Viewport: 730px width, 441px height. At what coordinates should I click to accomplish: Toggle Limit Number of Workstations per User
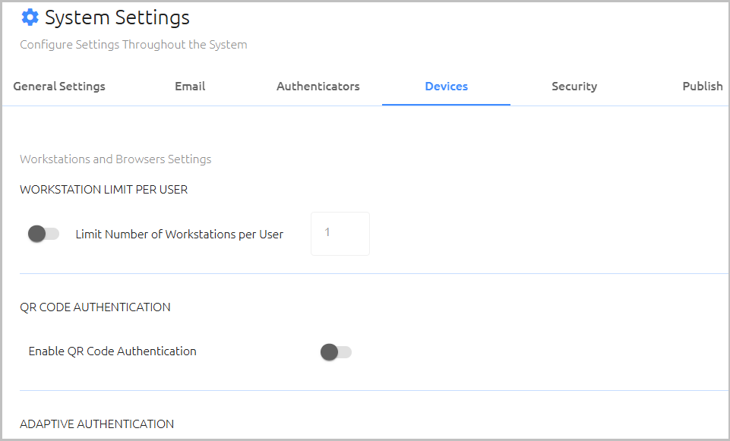pos(44,234)
